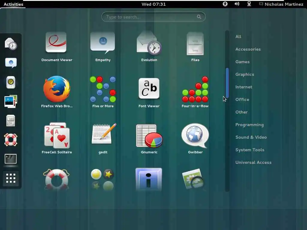Click the Activities button
Viewport: 307px width, 230px height.
[x=13, y=4]
